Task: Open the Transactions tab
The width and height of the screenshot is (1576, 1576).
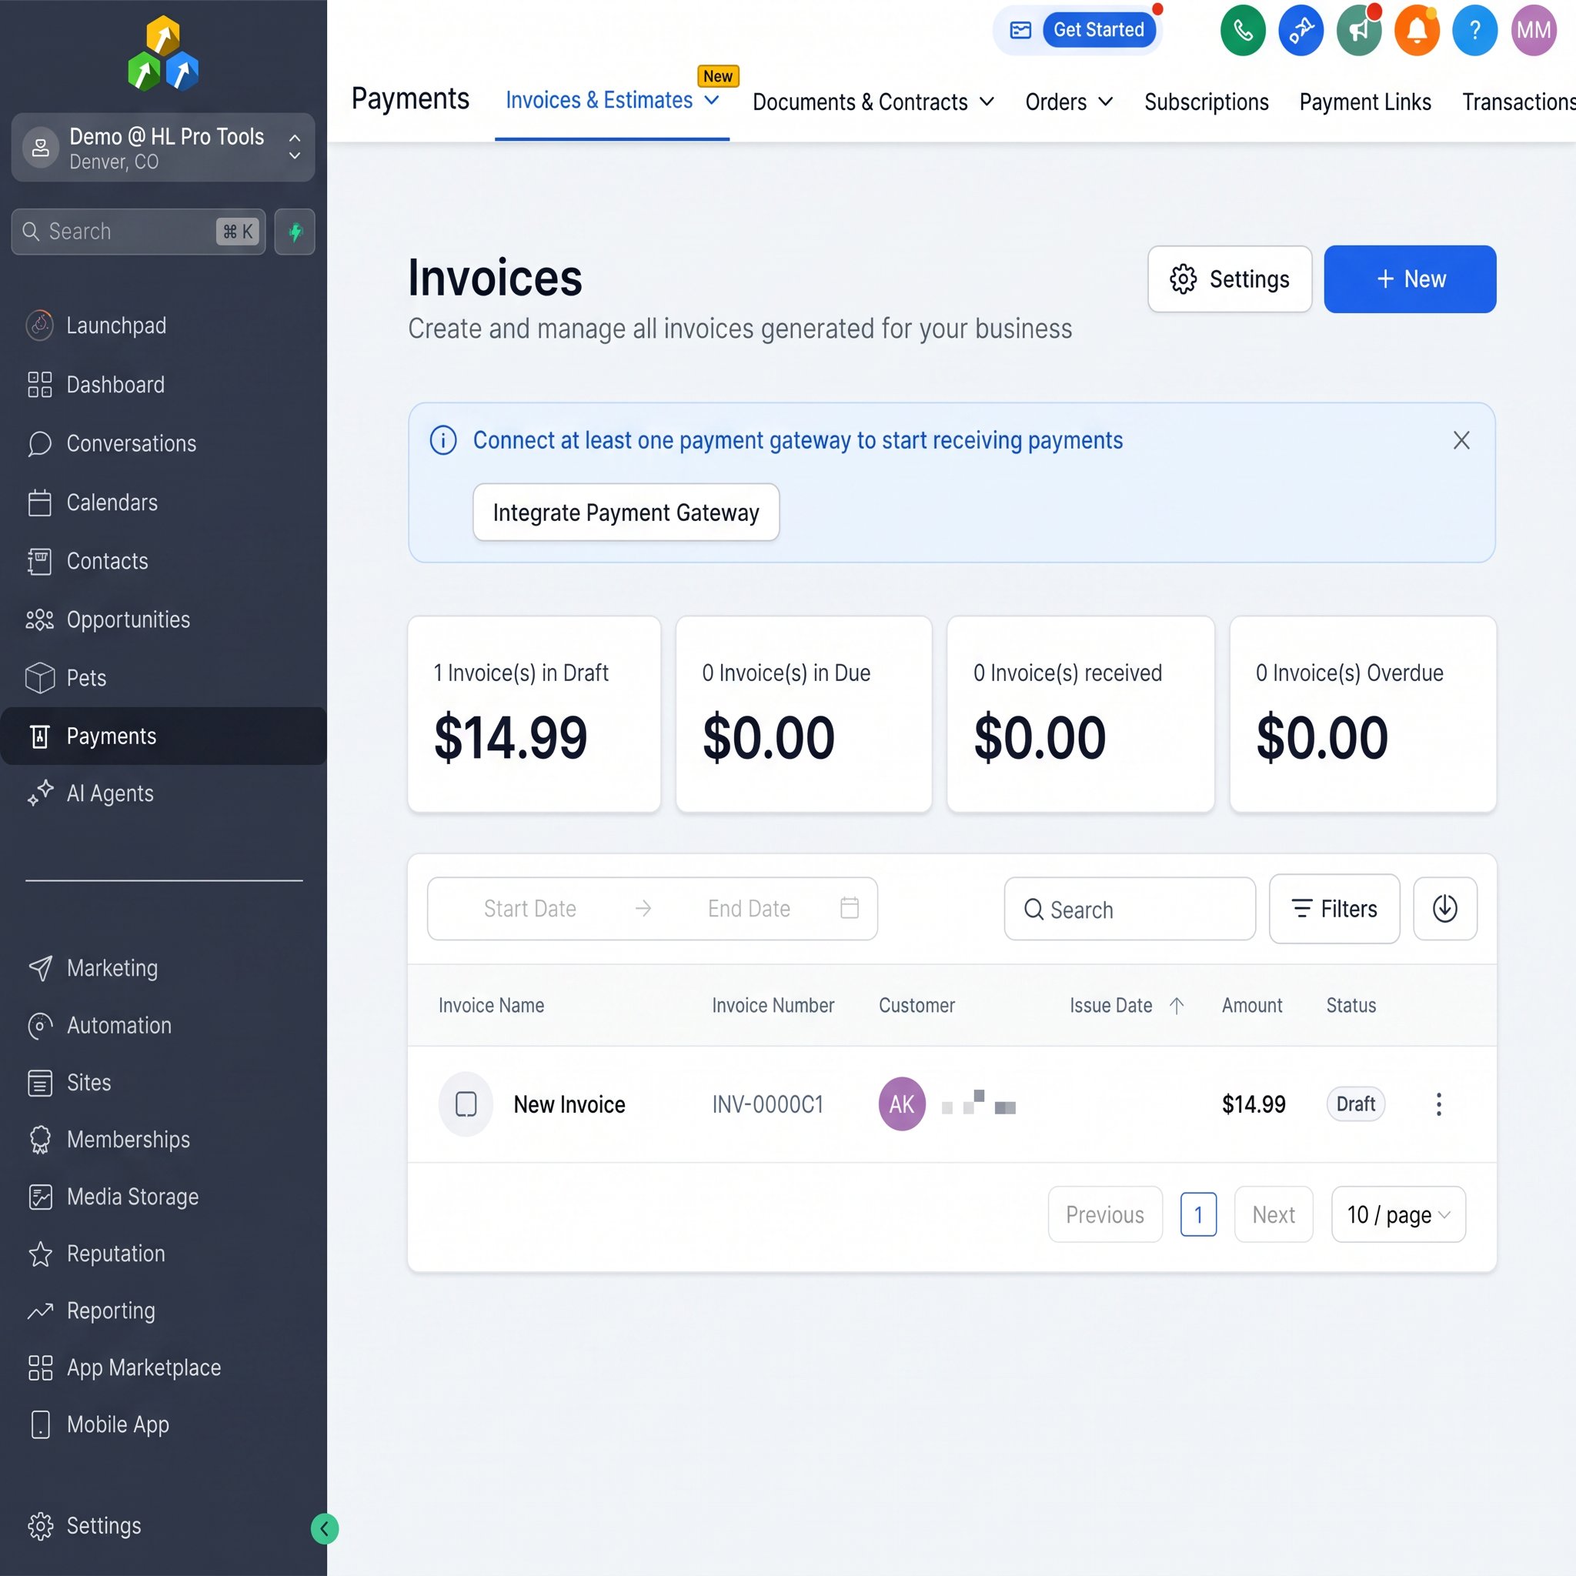Action: [1518, 102]
